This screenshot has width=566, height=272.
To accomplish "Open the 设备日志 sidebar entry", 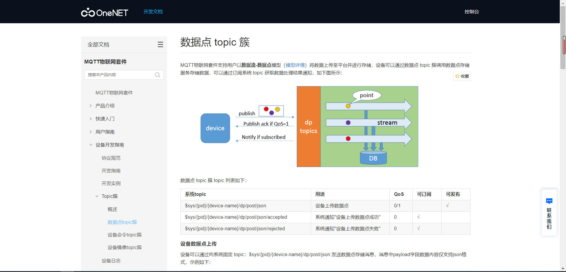I will pos(111,261).
